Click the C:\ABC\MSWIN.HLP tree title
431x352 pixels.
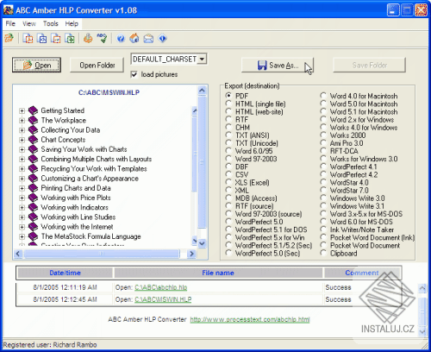pyautogui.click(x=109, y=92)
